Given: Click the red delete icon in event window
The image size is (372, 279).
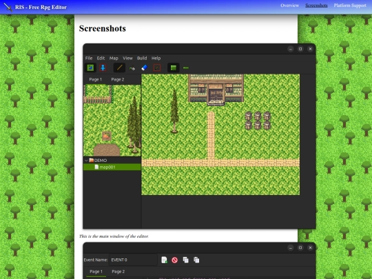Looking at the screenshot, I should click(174, 260).
